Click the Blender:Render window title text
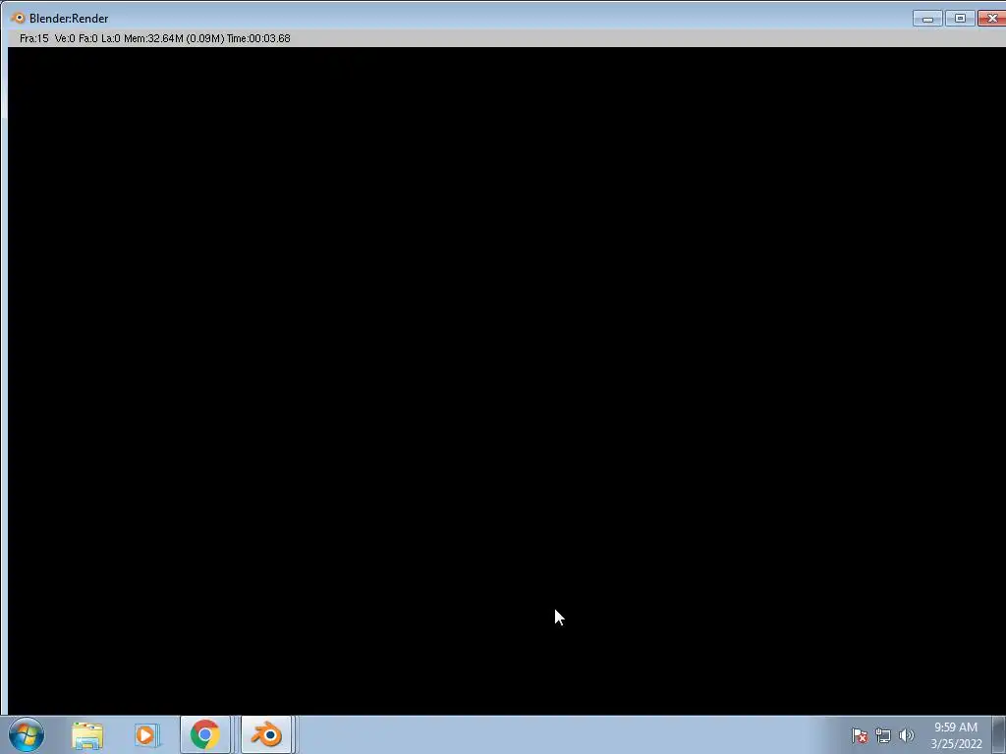1006x754 pixels. click(x=69, y=19)
